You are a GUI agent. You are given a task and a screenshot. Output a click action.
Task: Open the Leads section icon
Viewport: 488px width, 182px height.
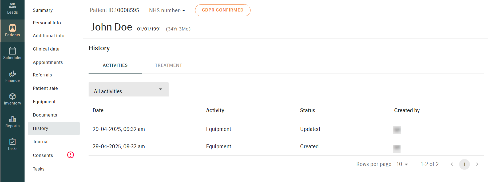click(12, 5)
